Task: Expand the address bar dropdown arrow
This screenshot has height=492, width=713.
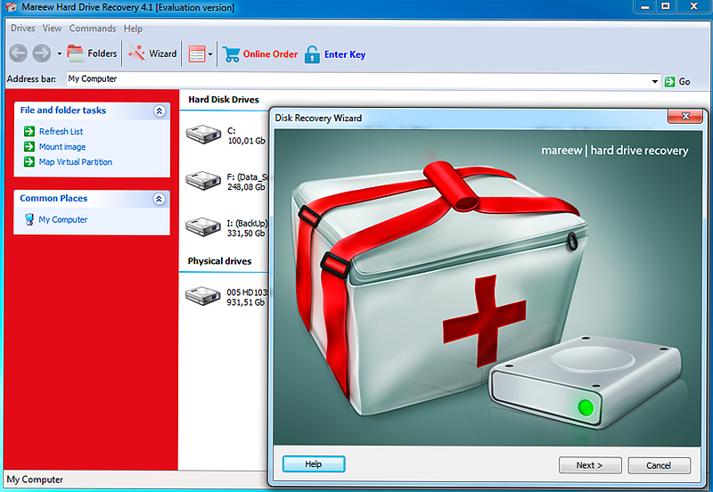Action: pos(655,81)
